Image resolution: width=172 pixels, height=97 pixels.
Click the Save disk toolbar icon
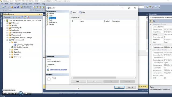point(15,7)
